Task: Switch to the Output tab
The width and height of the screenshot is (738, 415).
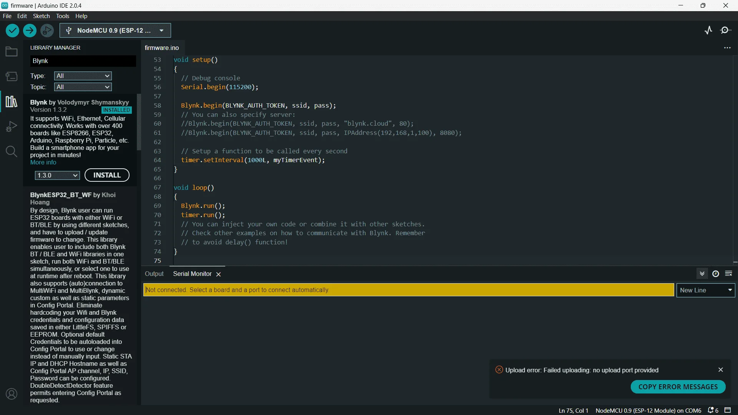Action: tap(154, 274)
